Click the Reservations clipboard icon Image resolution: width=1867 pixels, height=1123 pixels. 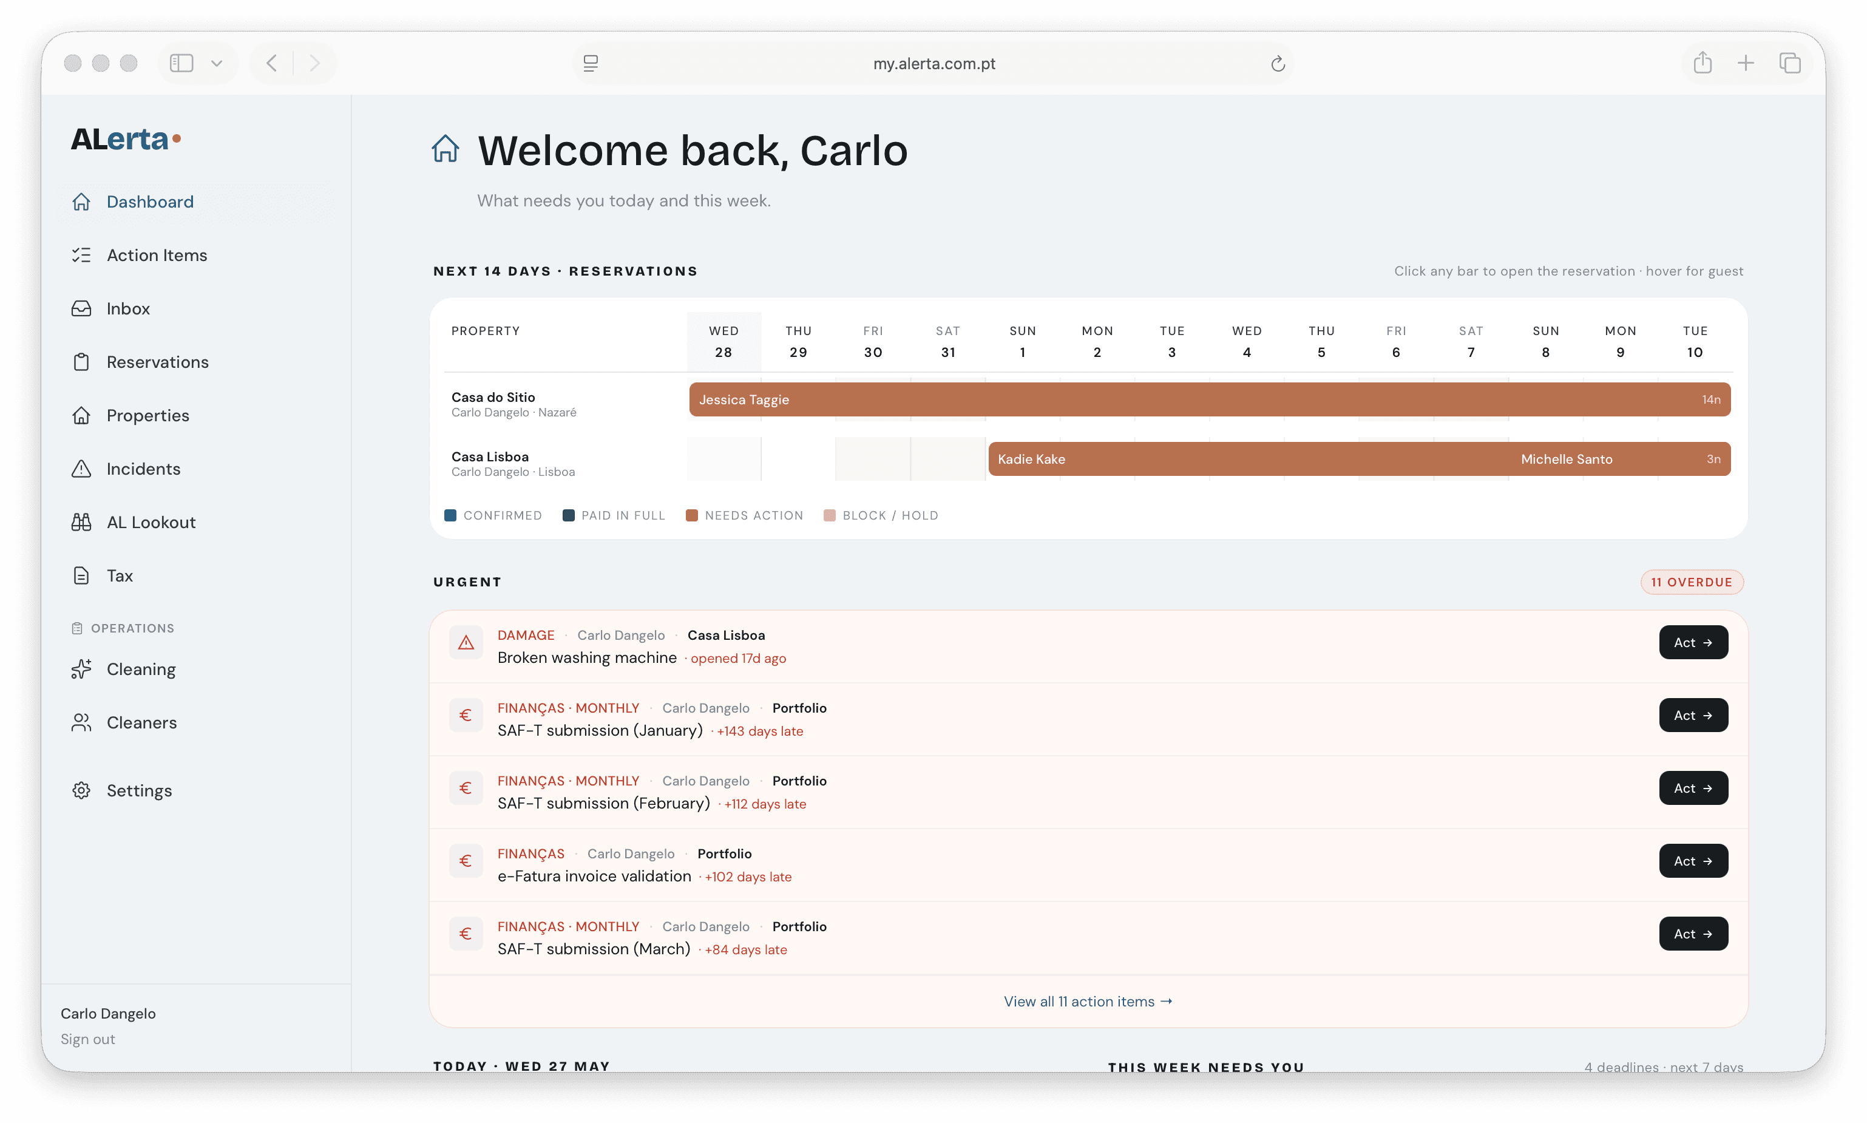tap(81, 362)
